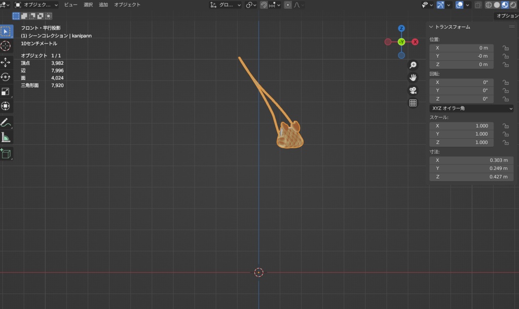
Task: Lock the scale X value
Action: 505,126
